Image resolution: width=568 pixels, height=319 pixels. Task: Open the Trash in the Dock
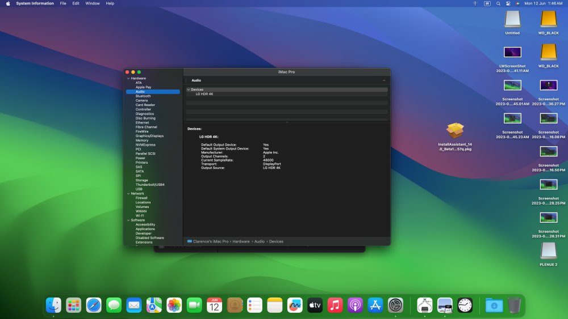[x=514, y=305]
